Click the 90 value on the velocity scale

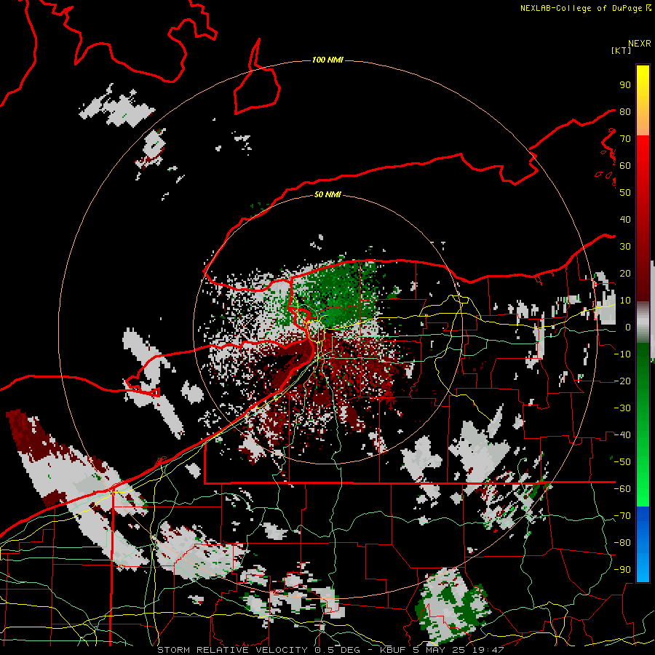(625, 85)
